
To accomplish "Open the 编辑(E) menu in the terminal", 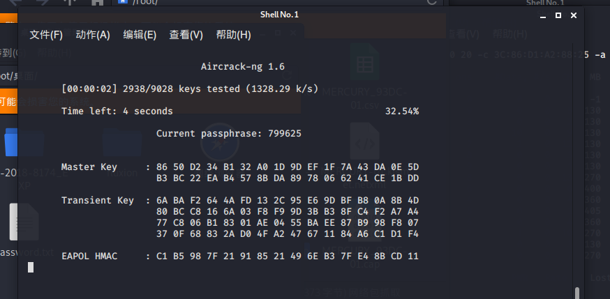I will pyautogui.click(x=140, y=35).
